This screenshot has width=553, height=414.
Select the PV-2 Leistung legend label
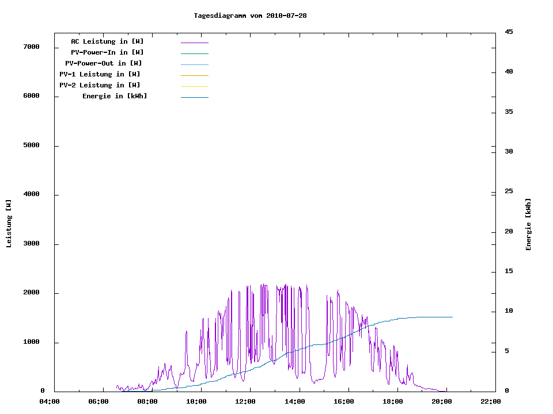click(x=100, y=85)
